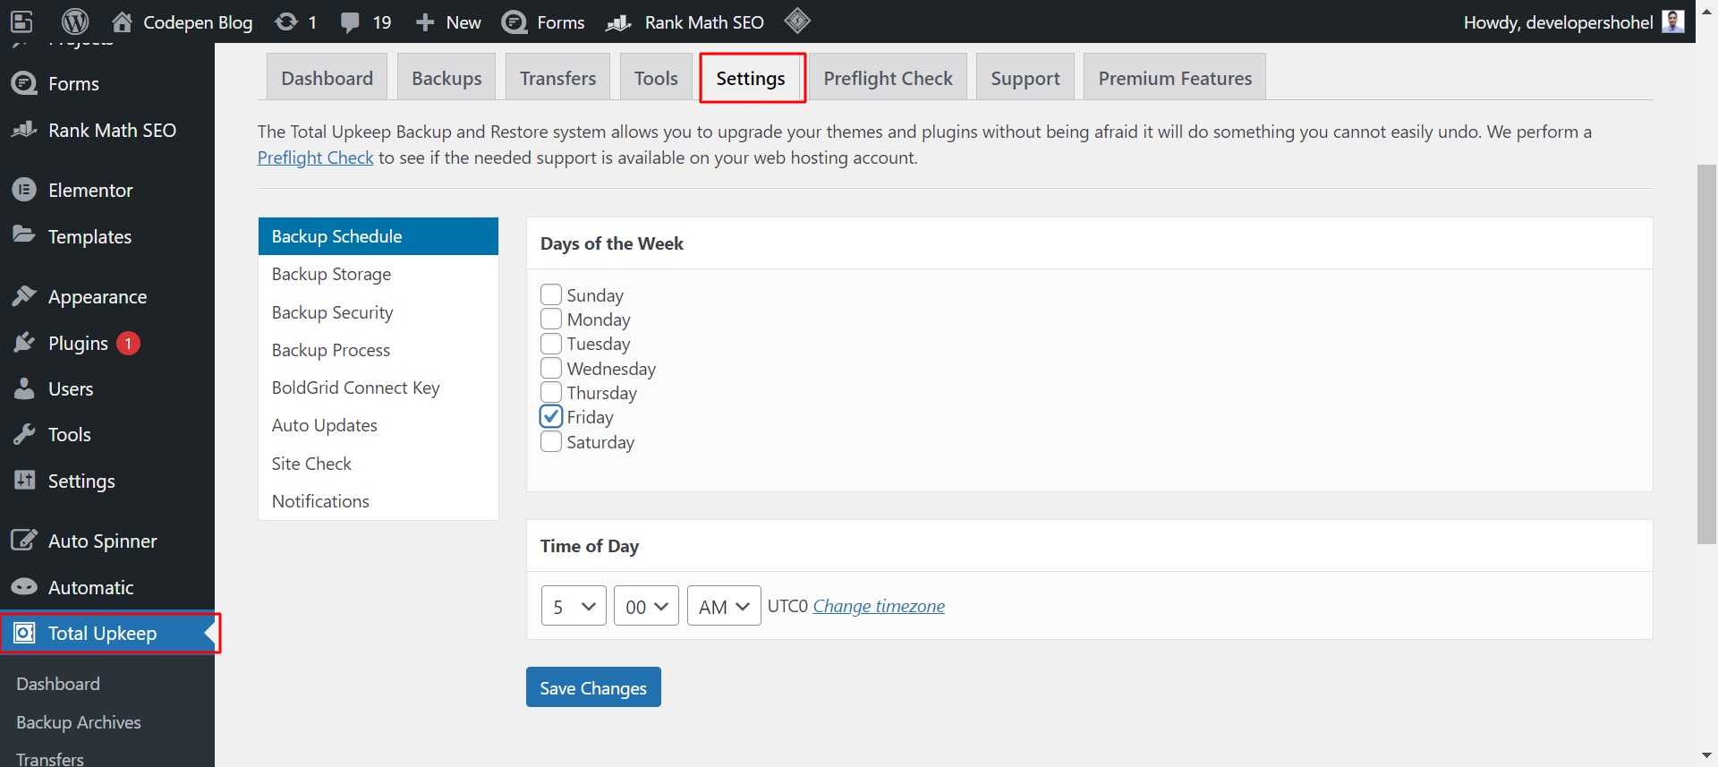Image resolution: width=1718 pixels, height=767 pixels.
Task: Click the diamond icon after Rank Math SEO
Action: (x=796, y=21)
